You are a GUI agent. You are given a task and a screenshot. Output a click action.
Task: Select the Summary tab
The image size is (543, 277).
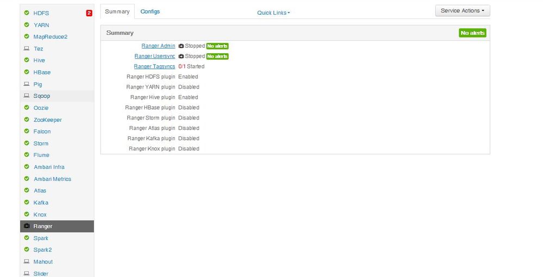click(117, 11)
